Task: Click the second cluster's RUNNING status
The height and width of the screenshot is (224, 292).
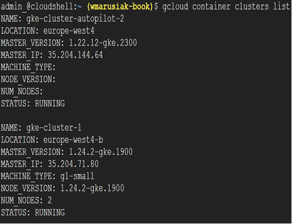Action: pos(50,213)
